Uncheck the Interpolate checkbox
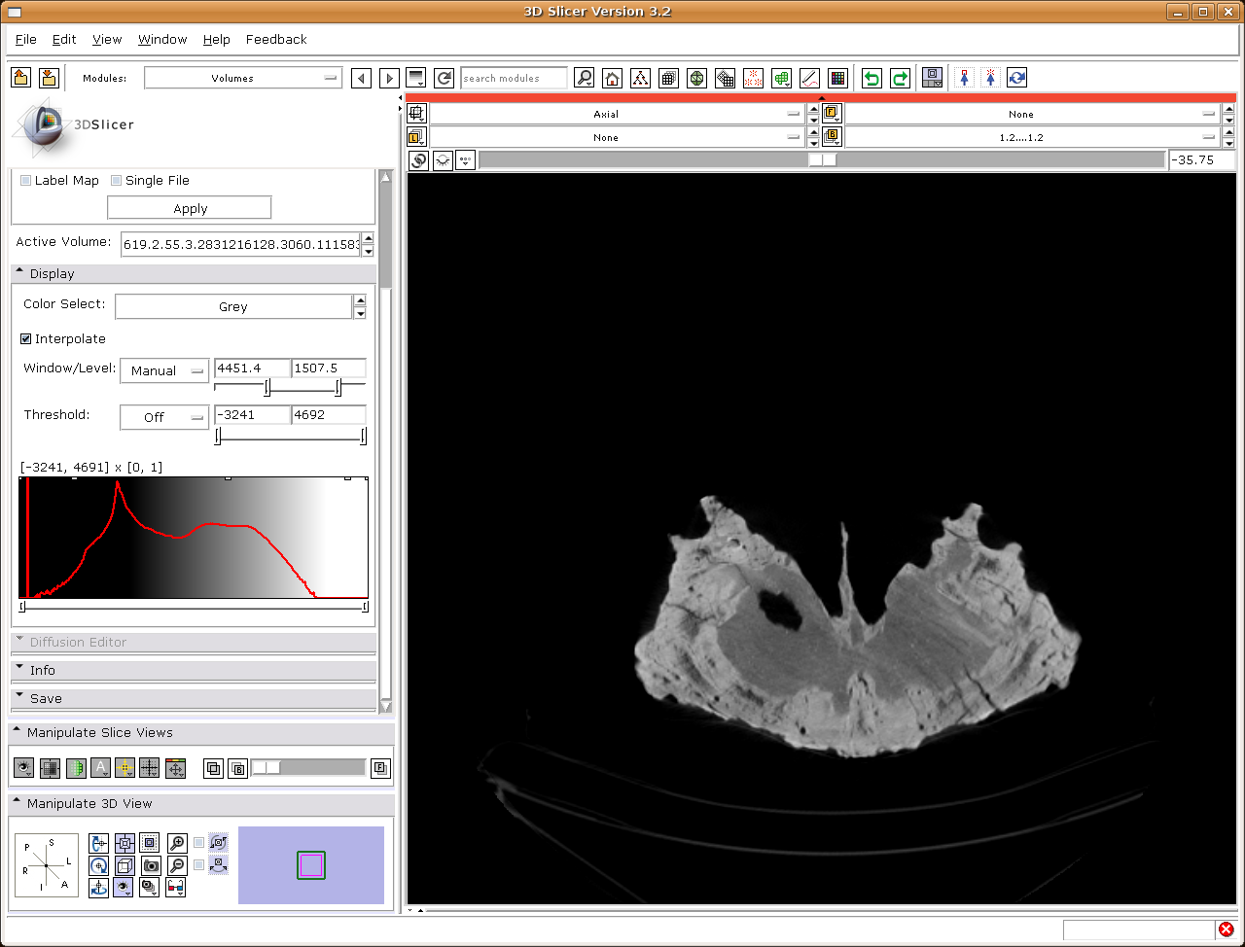 [x=26, y=338]
